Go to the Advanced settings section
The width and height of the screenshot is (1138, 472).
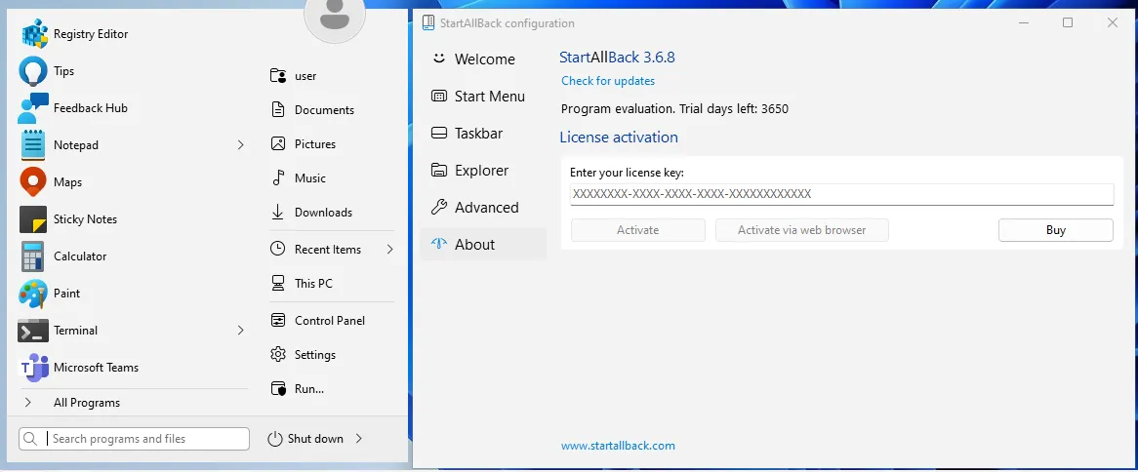click(x=486, y=208)
